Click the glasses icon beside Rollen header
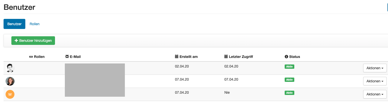388x102 pixels. click(31, 57)
